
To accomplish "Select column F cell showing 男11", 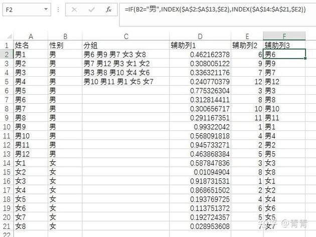I will pyautogui.click(x=284, y=118).
